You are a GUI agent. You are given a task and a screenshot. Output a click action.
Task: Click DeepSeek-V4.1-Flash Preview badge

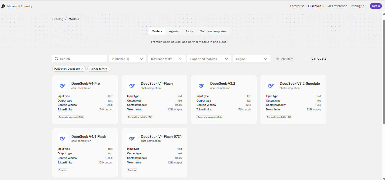pyautogui.click(x=63, y=170)
